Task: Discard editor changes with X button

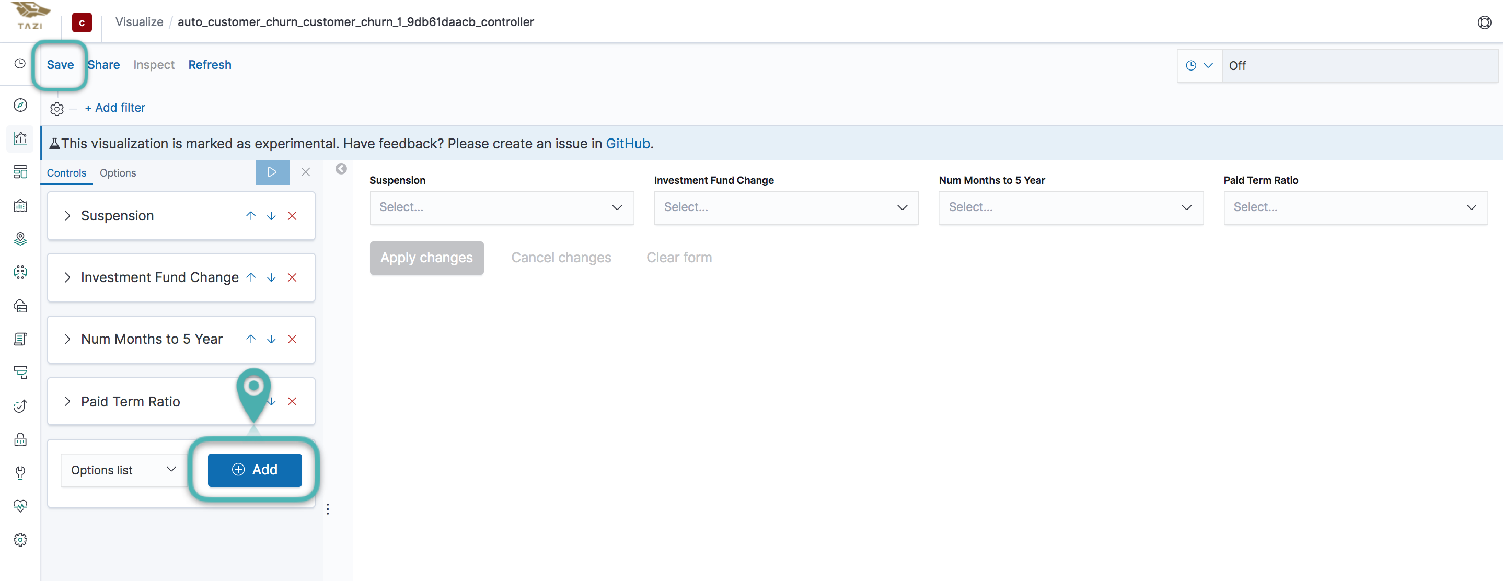Action: [x=306, y=172]
